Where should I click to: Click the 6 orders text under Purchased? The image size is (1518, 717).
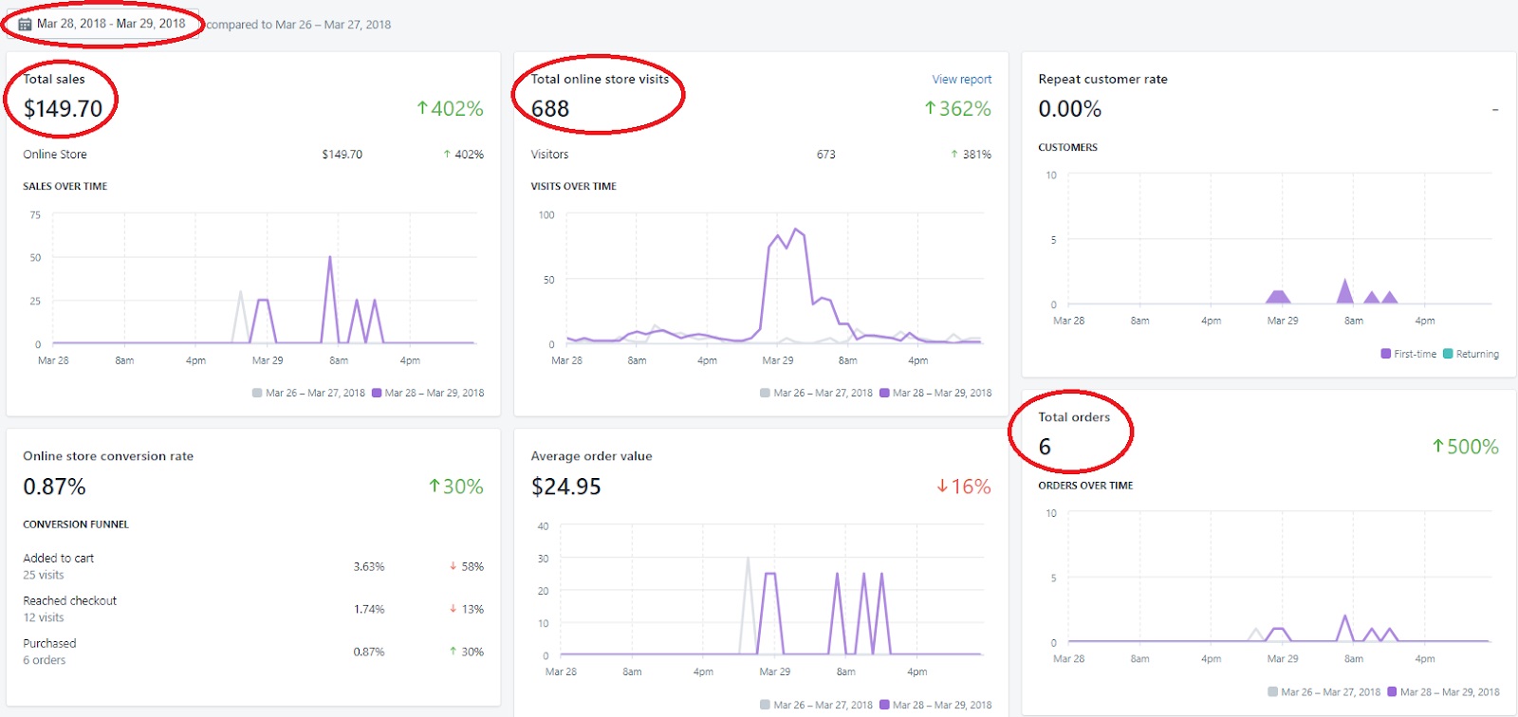[x=45, y=661]
